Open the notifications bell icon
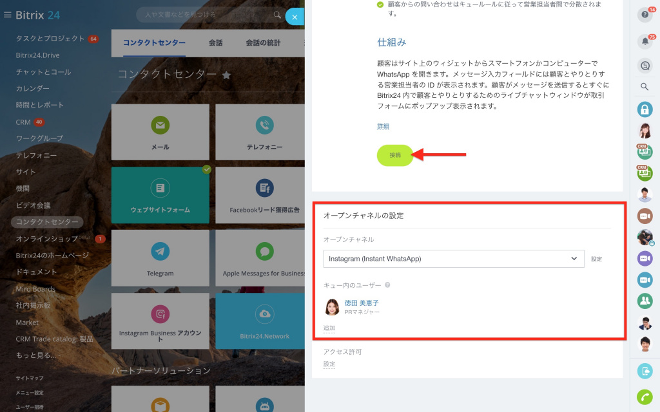 click(645, 41)
